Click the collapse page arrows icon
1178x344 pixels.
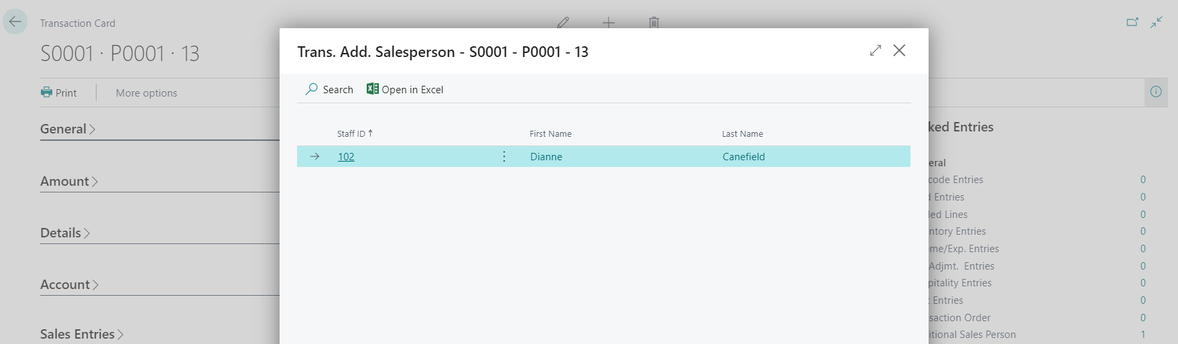(1157, 22)
